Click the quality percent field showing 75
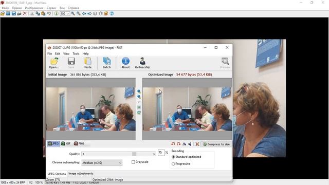The image size is (329, 185). coord(161,153)
